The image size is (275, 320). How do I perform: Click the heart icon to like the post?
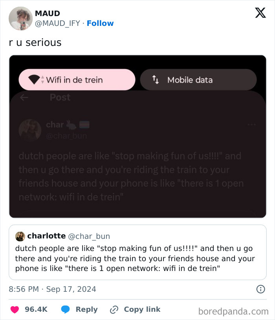(15, 309)
